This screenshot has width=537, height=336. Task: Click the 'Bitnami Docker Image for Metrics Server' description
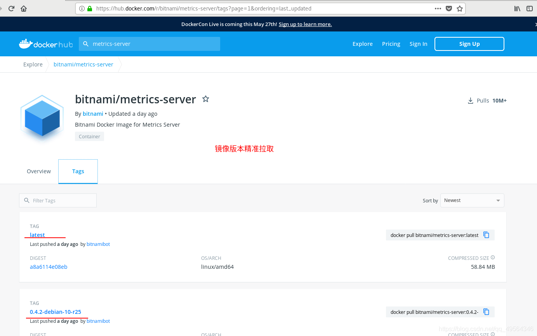coord(127,125)
